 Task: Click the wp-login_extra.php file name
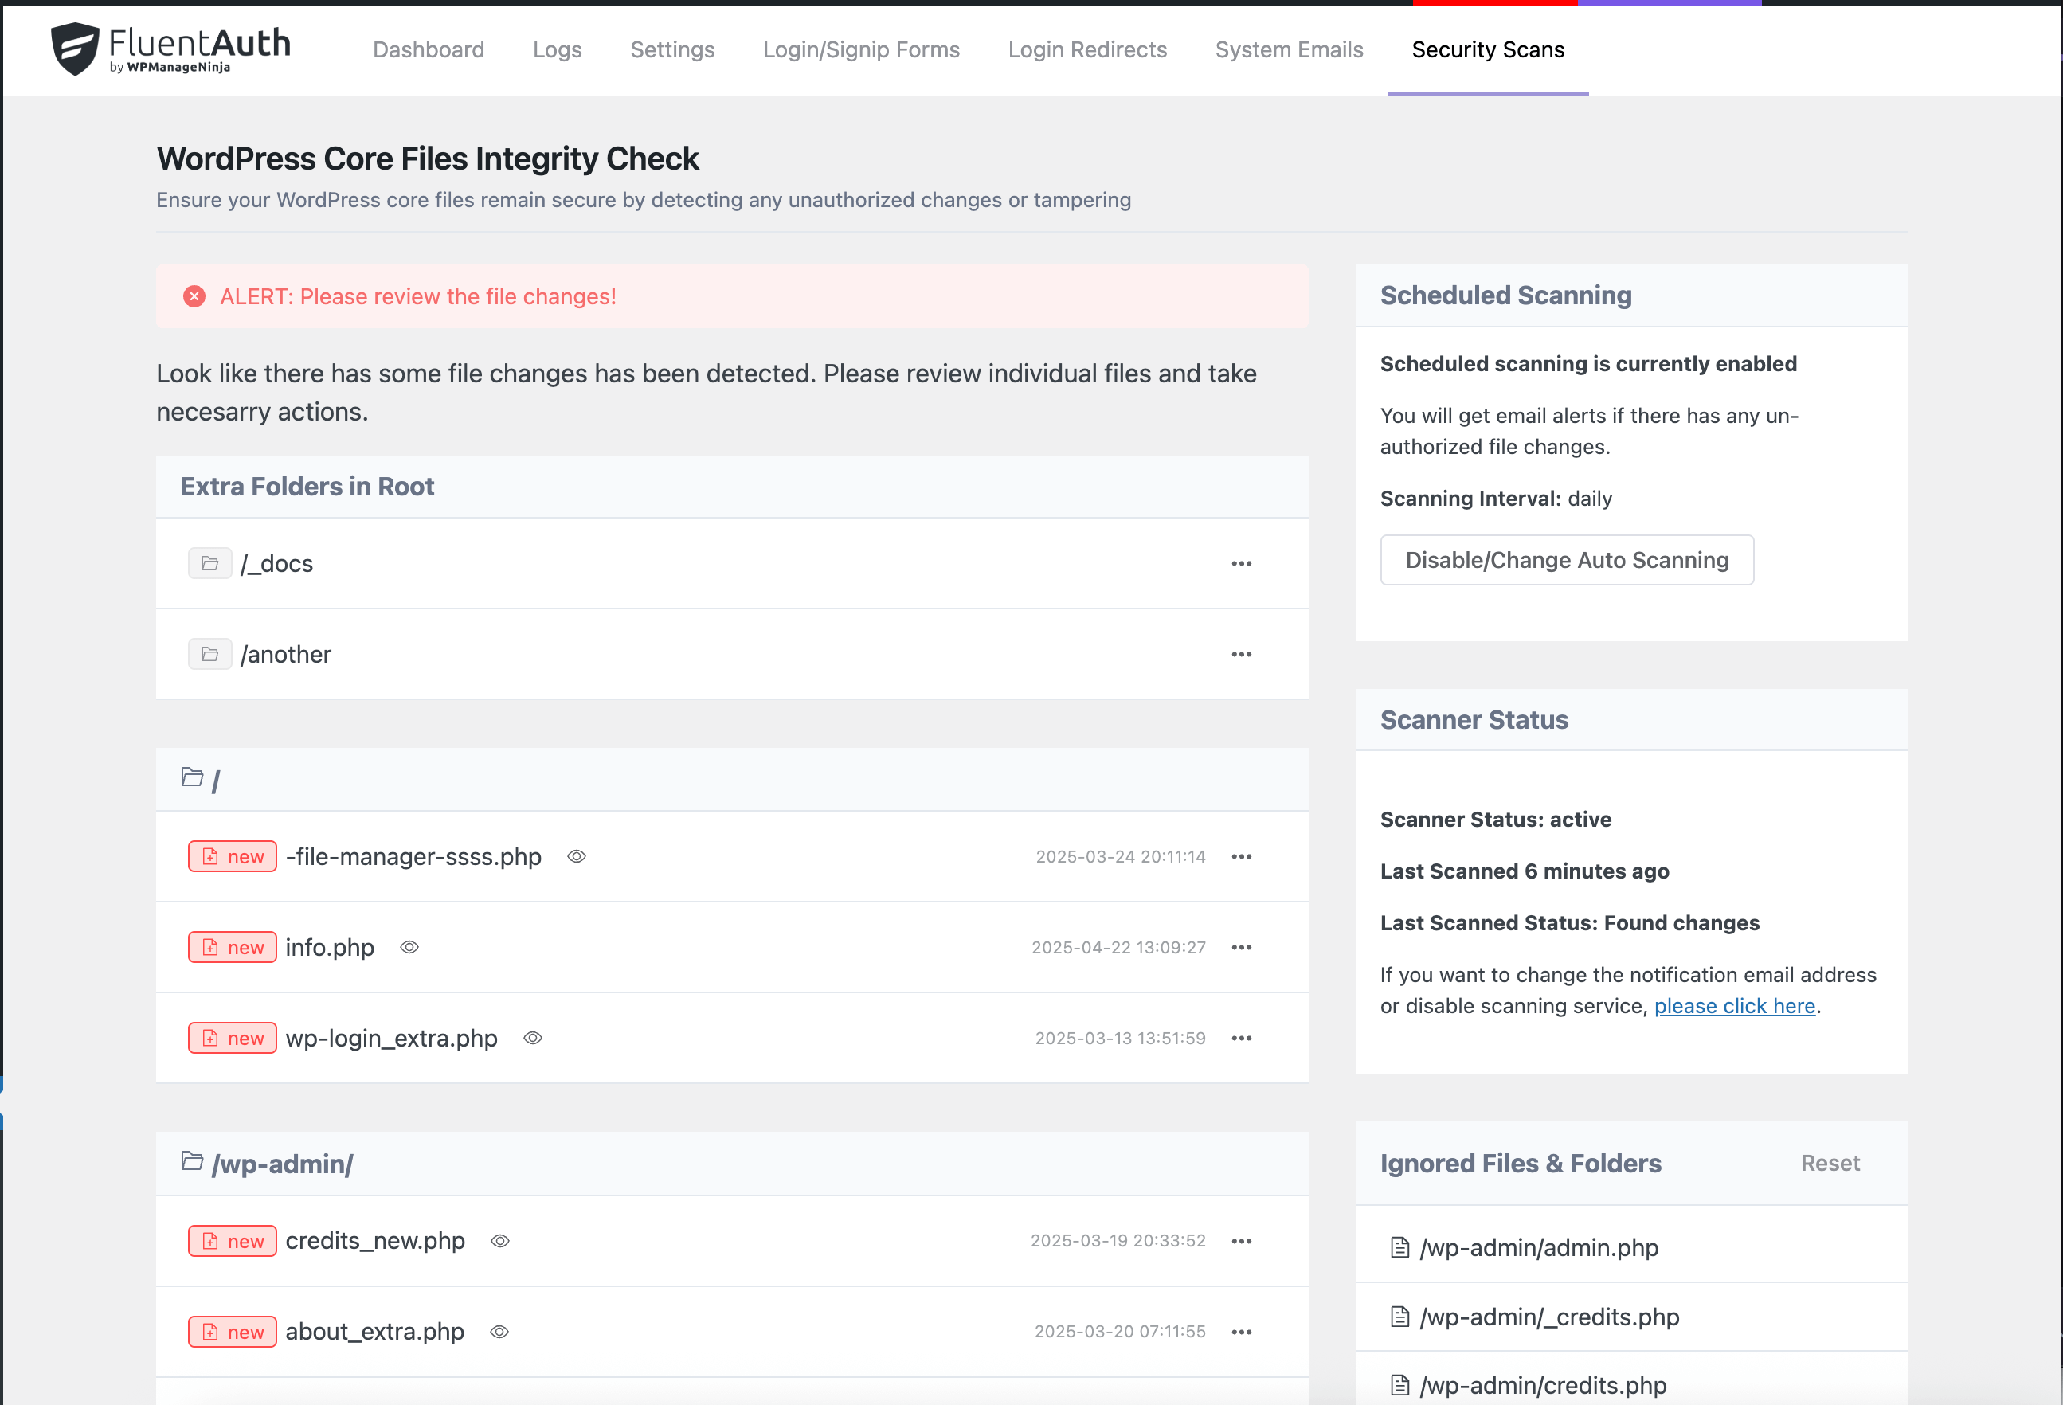pos(391,1039)
